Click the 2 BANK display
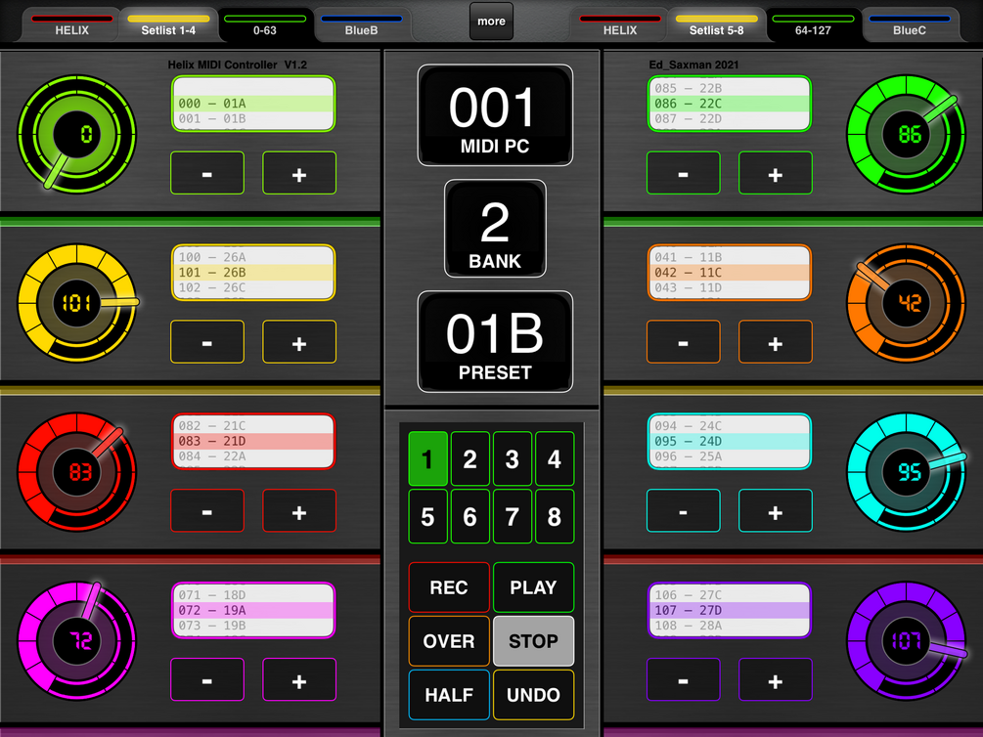The height and width of the screenshot is (737, 983). 495,229
